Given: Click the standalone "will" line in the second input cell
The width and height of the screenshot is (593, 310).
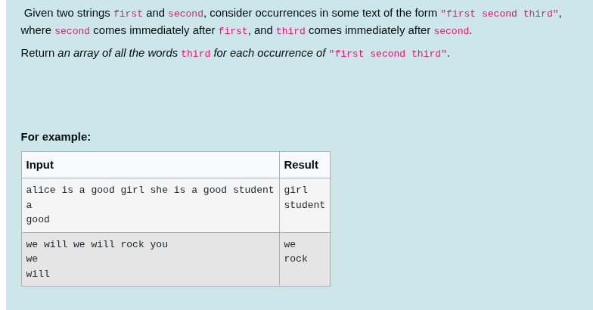Looking at the screenshot, I should (38, 274).
